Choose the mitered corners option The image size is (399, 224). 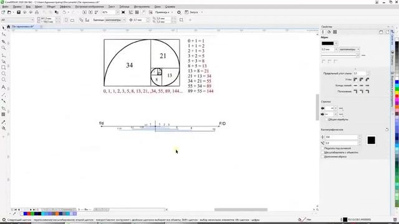(355, 80)
